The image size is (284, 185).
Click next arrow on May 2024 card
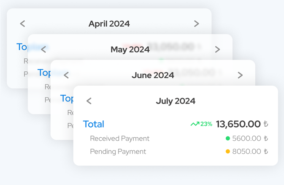(217, 49)
